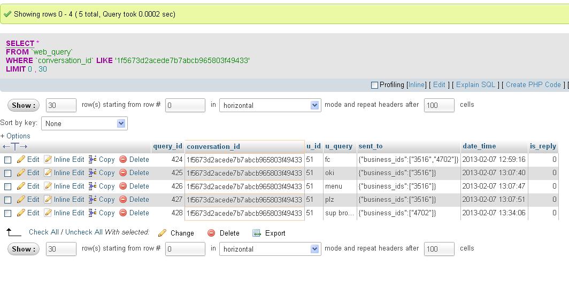Click the Check All link
Screen dimensions: 569x289
pos(43,232)
